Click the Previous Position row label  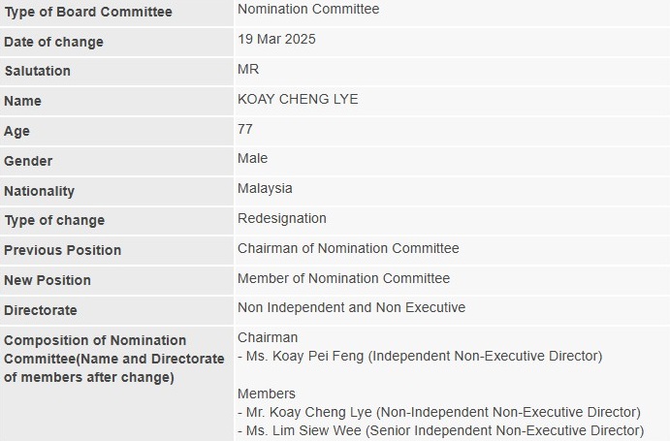pyautogui.click(x=63, y=250)
